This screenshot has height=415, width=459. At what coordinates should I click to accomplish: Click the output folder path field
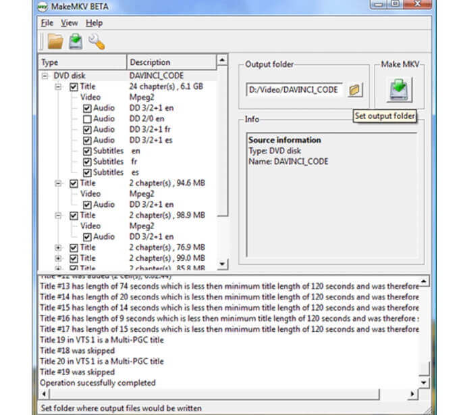pos(294,90)
